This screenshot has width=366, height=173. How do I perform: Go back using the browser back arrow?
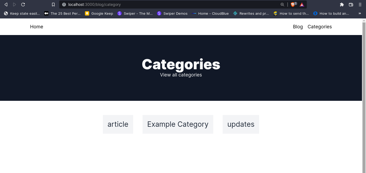click(6, 5)
